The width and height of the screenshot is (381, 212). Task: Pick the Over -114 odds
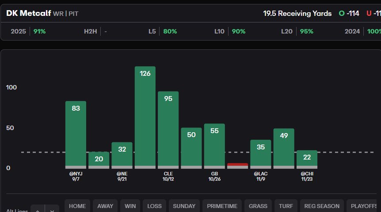349,13
